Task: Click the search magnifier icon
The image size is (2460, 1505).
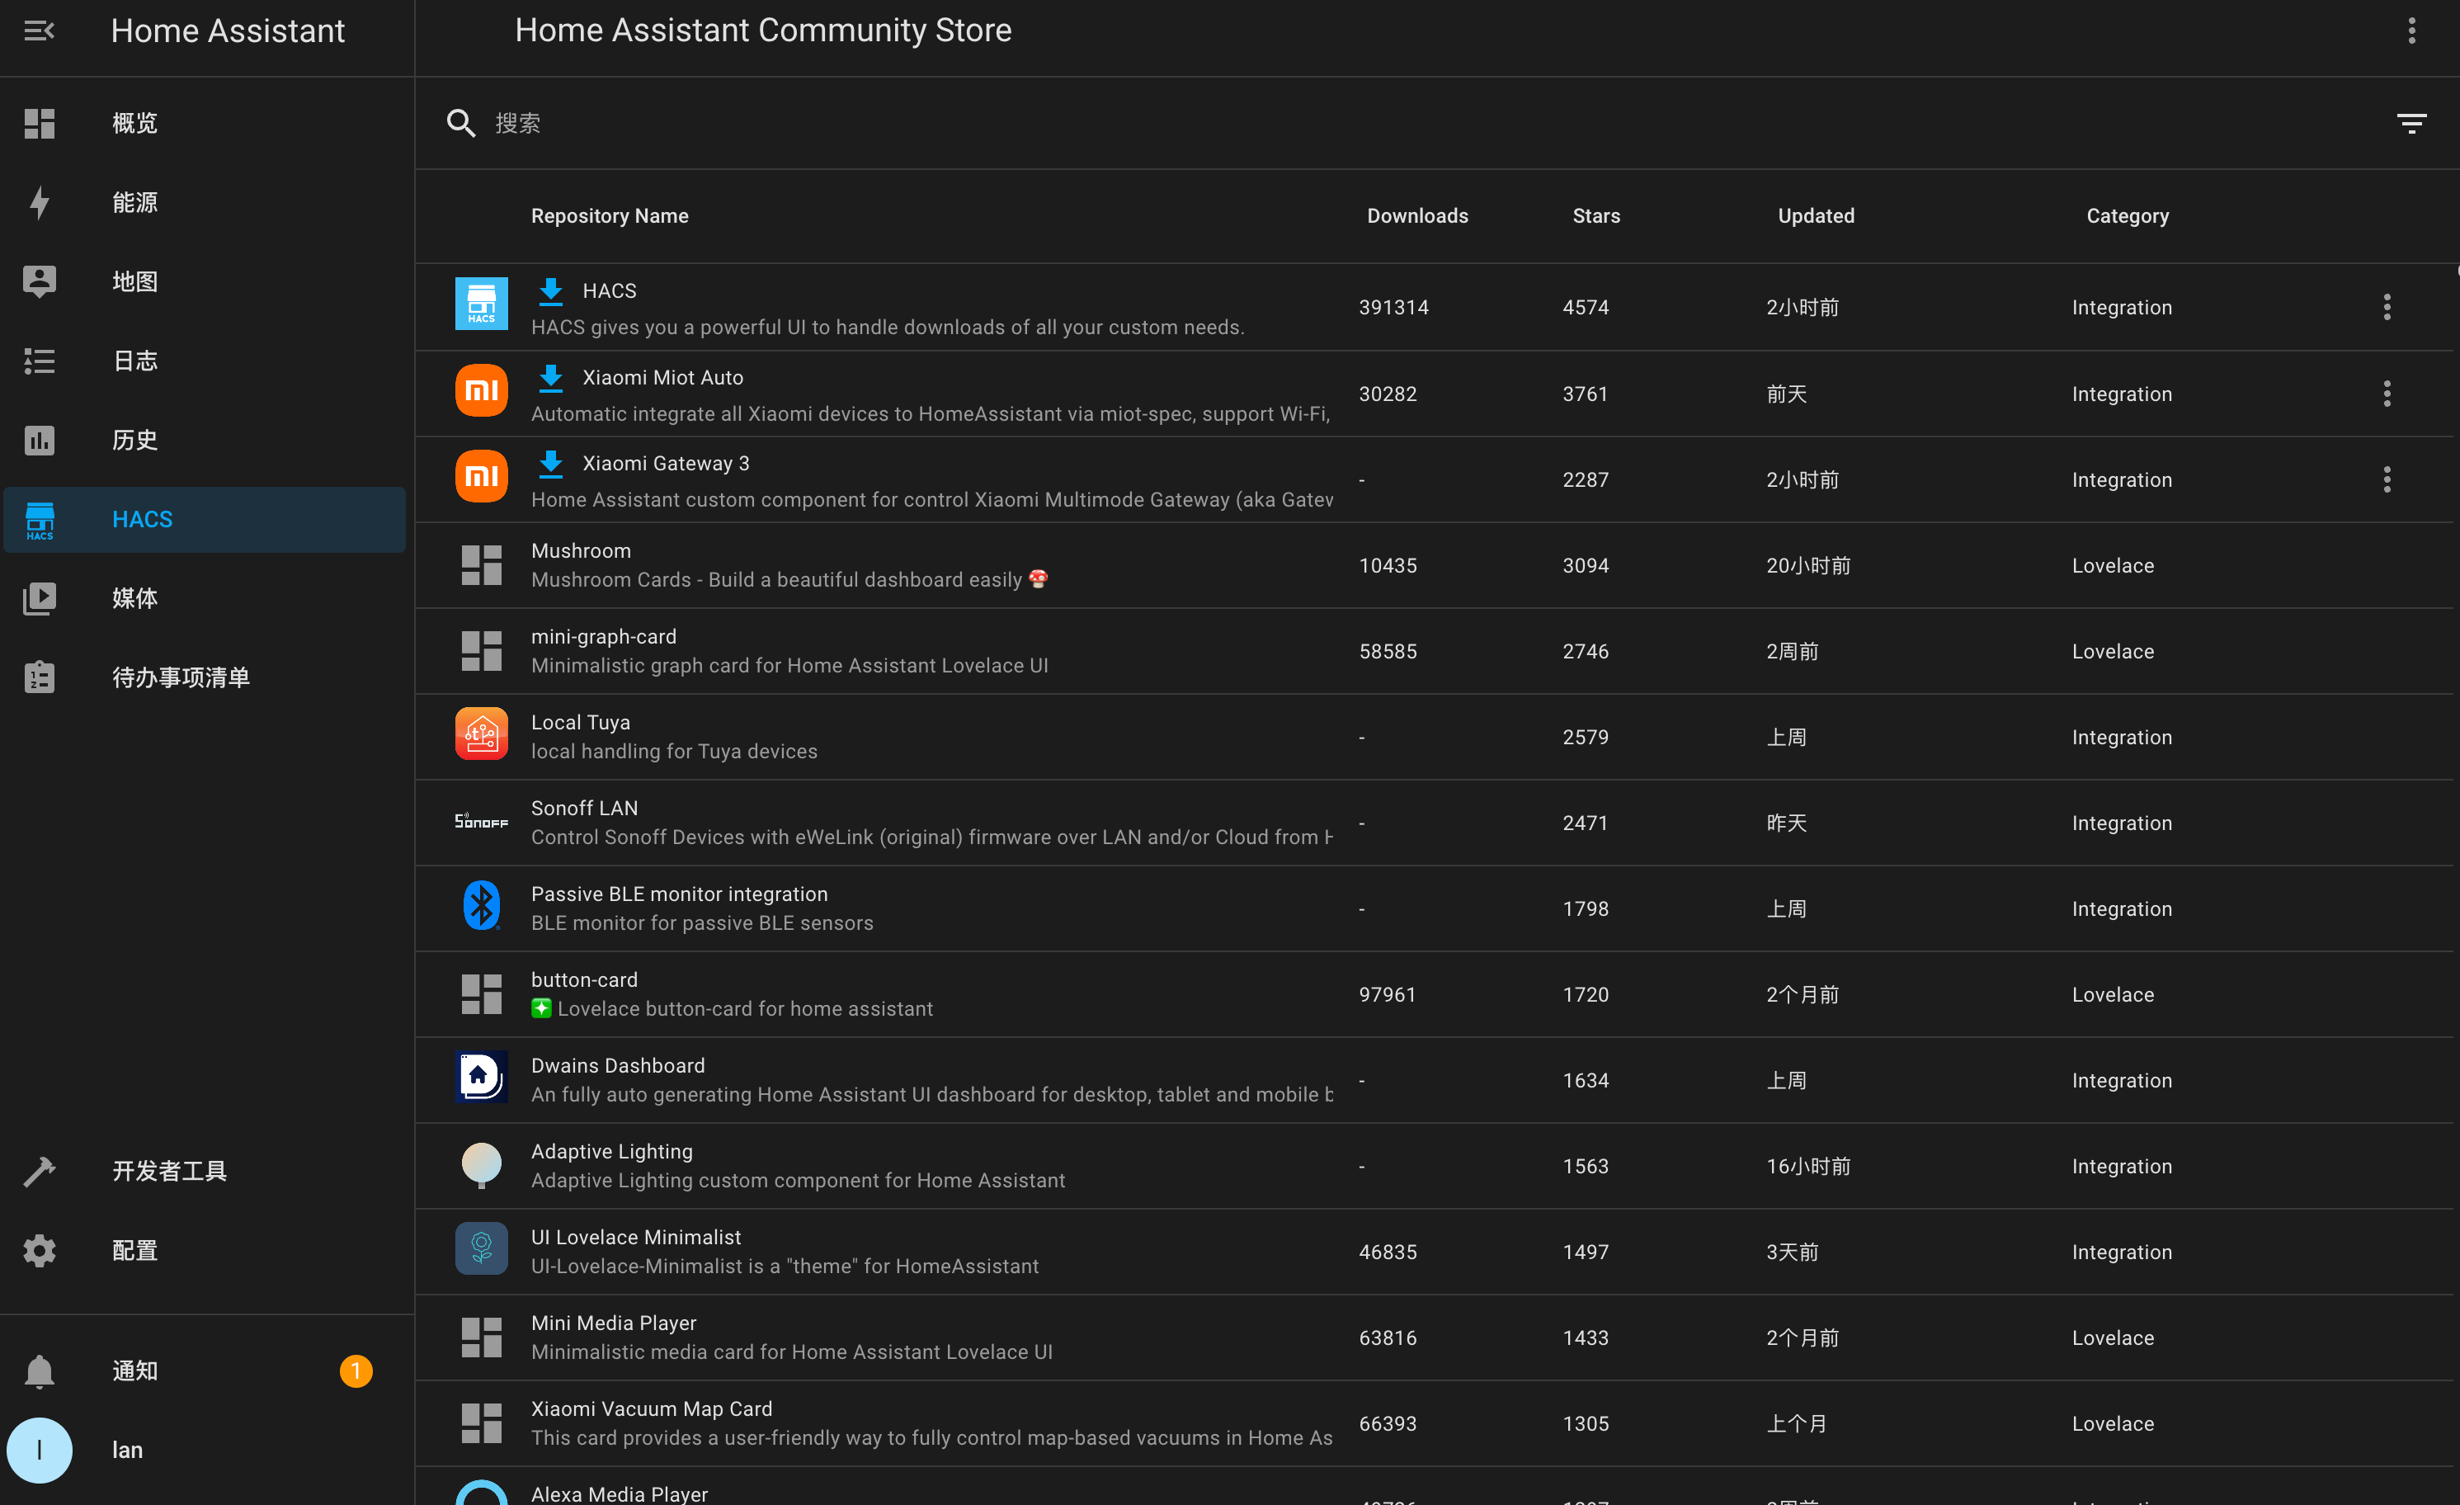Action: 460,123
